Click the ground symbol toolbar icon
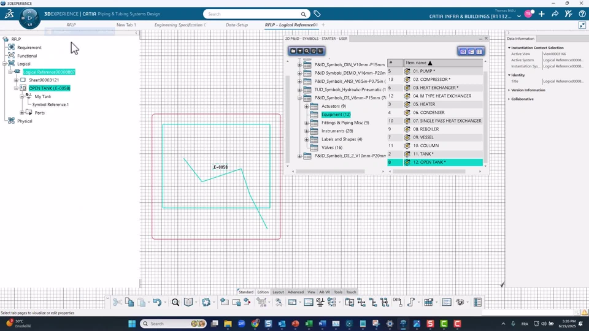Viewport: 589px width, 331px height. 320,302
